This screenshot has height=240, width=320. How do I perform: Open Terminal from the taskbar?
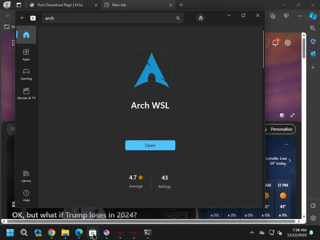148,232
